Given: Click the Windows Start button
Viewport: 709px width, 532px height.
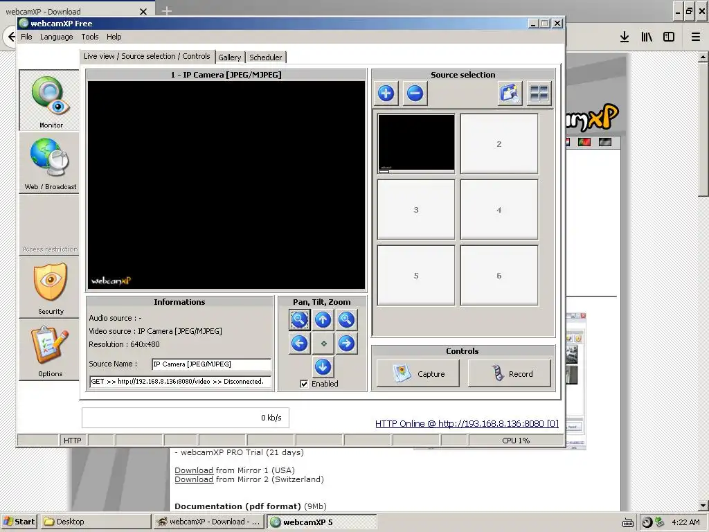Looking at the screenshot, I should point(19,522).
